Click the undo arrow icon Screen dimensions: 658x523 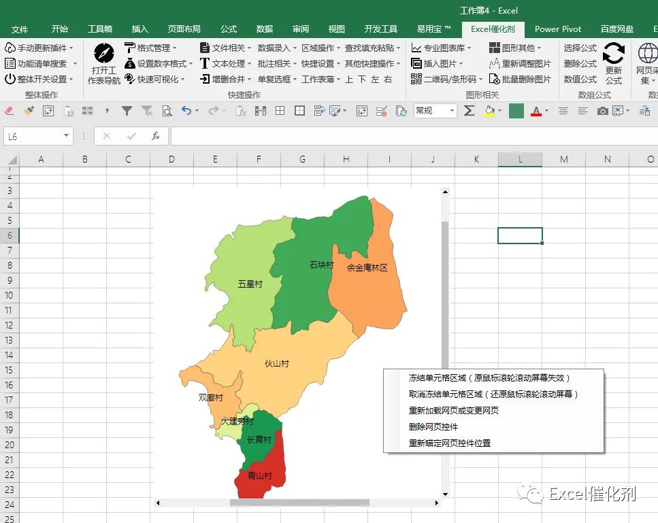186,111
